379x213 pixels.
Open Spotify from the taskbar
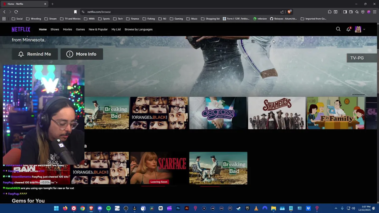108,208
